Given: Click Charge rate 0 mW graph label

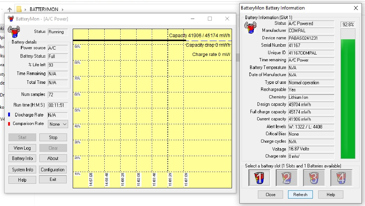Looking at the screenshot, I should point(211,55).
